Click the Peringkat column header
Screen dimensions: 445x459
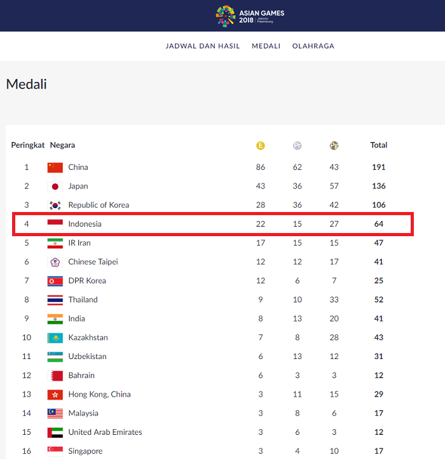[28, 145]
